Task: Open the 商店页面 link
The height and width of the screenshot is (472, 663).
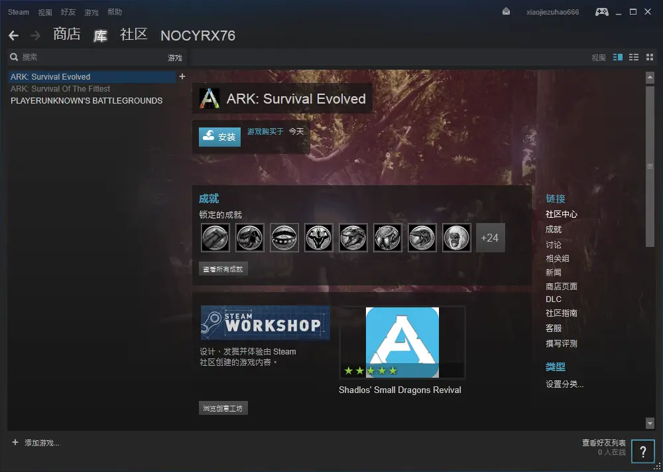Action: [x=562, y=287]
